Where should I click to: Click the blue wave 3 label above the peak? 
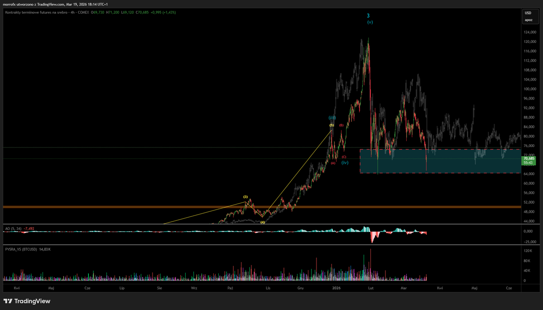pos(368,15)
